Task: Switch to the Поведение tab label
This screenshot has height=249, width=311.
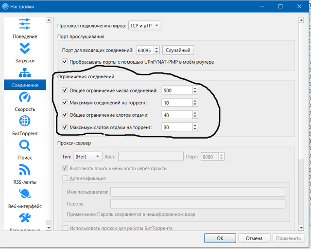Action: 25,36
